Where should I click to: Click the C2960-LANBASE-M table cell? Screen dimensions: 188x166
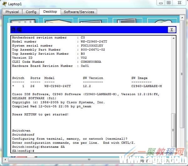click(x=146, y=86)
